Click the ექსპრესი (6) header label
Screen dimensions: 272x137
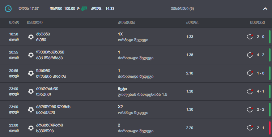click(x=182, y=9)
